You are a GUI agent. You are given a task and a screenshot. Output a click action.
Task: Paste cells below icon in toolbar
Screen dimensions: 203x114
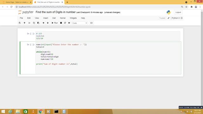[x=38, y=23]
